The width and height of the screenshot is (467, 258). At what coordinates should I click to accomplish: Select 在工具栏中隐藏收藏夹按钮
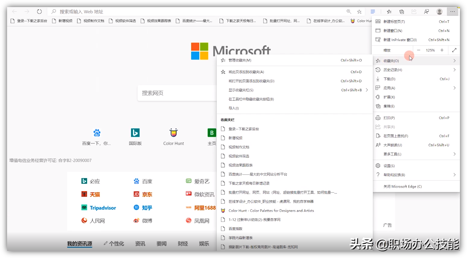pos(295,99)
